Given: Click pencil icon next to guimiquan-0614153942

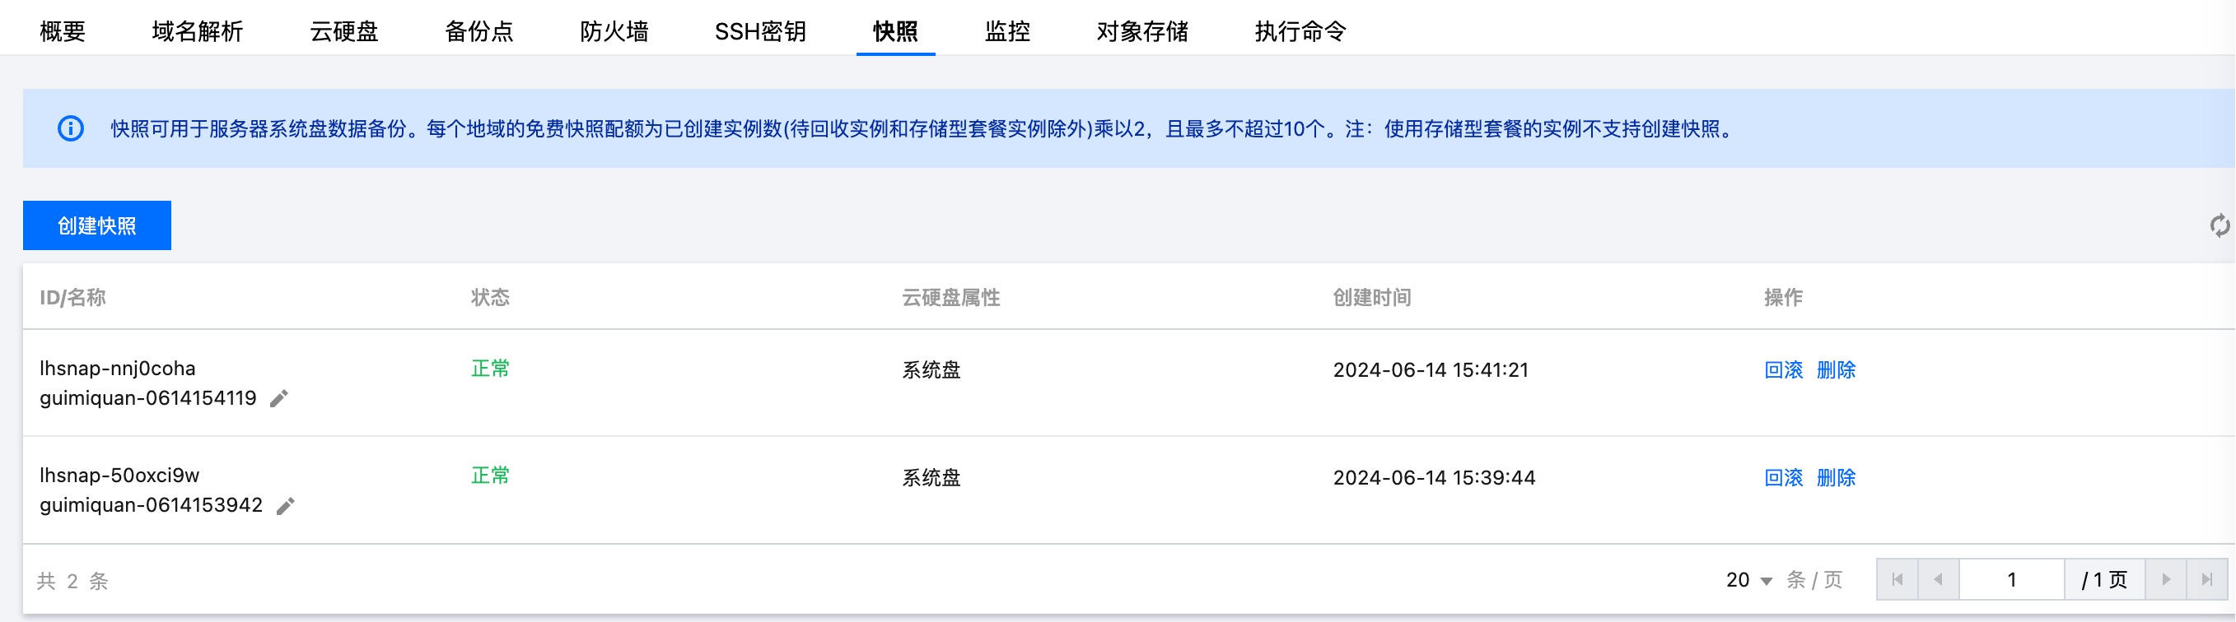Looking at the screenshot, I should coord(286,506).
